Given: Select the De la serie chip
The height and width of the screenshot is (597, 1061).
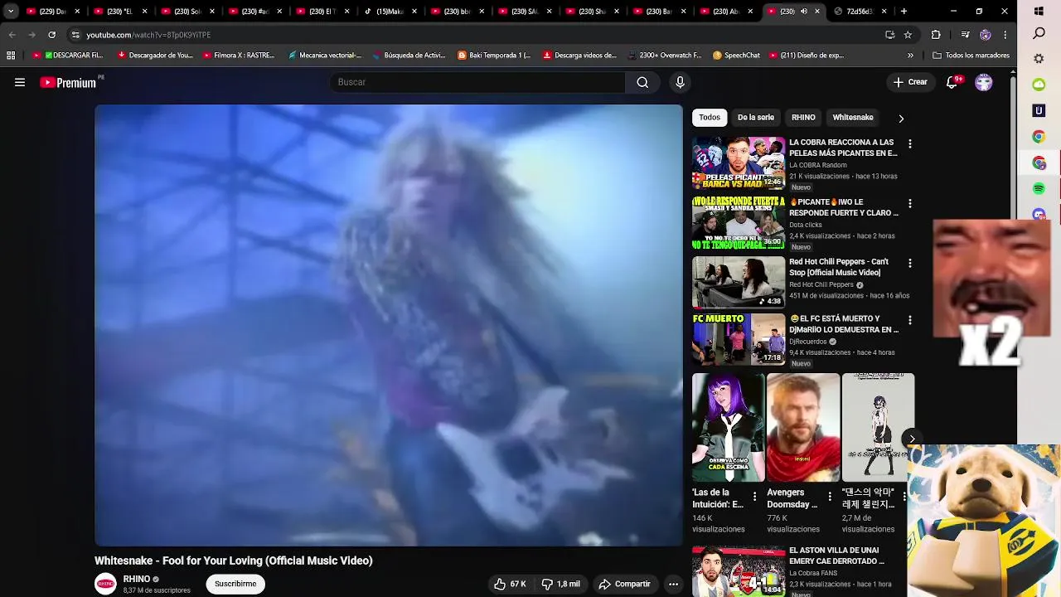Looking at the screenshot, I should point(756,118).
